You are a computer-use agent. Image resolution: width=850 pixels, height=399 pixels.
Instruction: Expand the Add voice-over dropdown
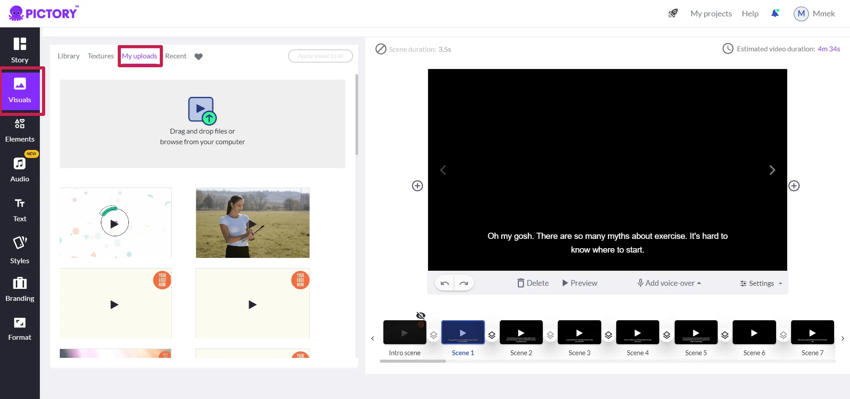pos(669,283)
